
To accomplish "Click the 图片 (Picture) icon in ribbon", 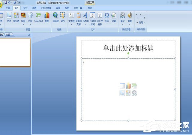I will click(x=9, y=17).
